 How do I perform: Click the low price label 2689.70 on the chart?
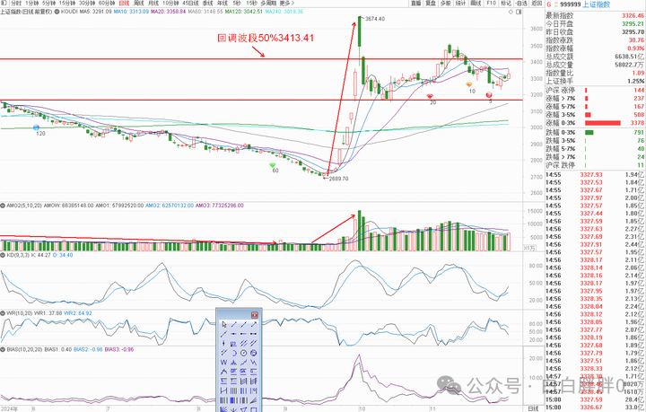[338, 179]
